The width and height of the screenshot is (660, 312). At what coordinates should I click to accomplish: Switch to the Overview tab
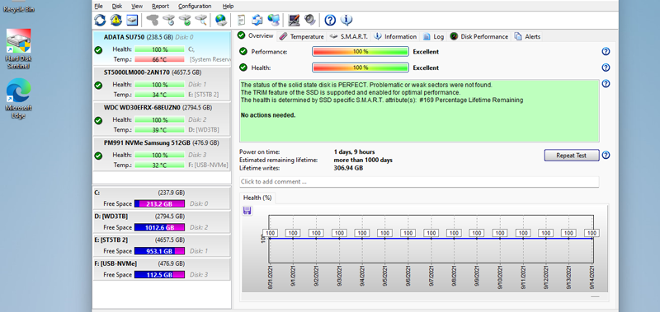tap(256, 35)
